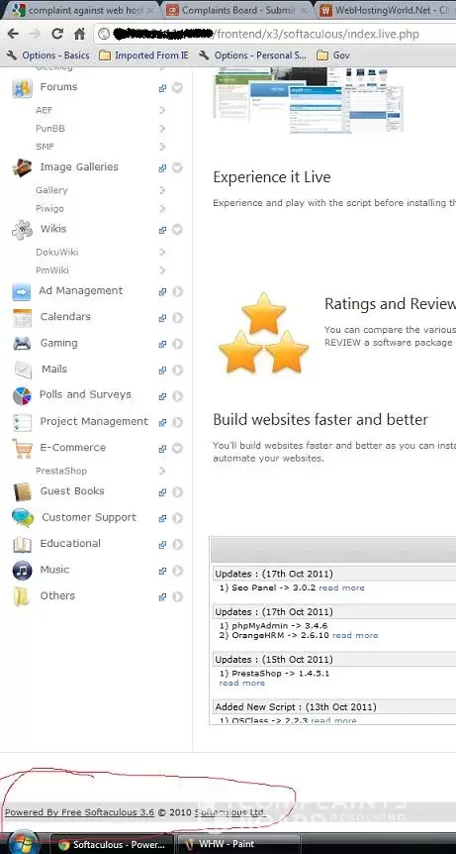The width and height of the screenshot is (456, 854).
Task: Expand the Polls and Surveys category arrow
Action: tap(177, 396)
